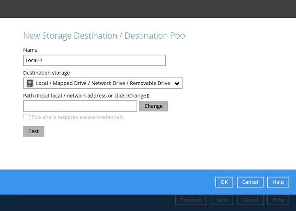Click Cancel in the blue bar
296x211 pixels.
[250, 182]
